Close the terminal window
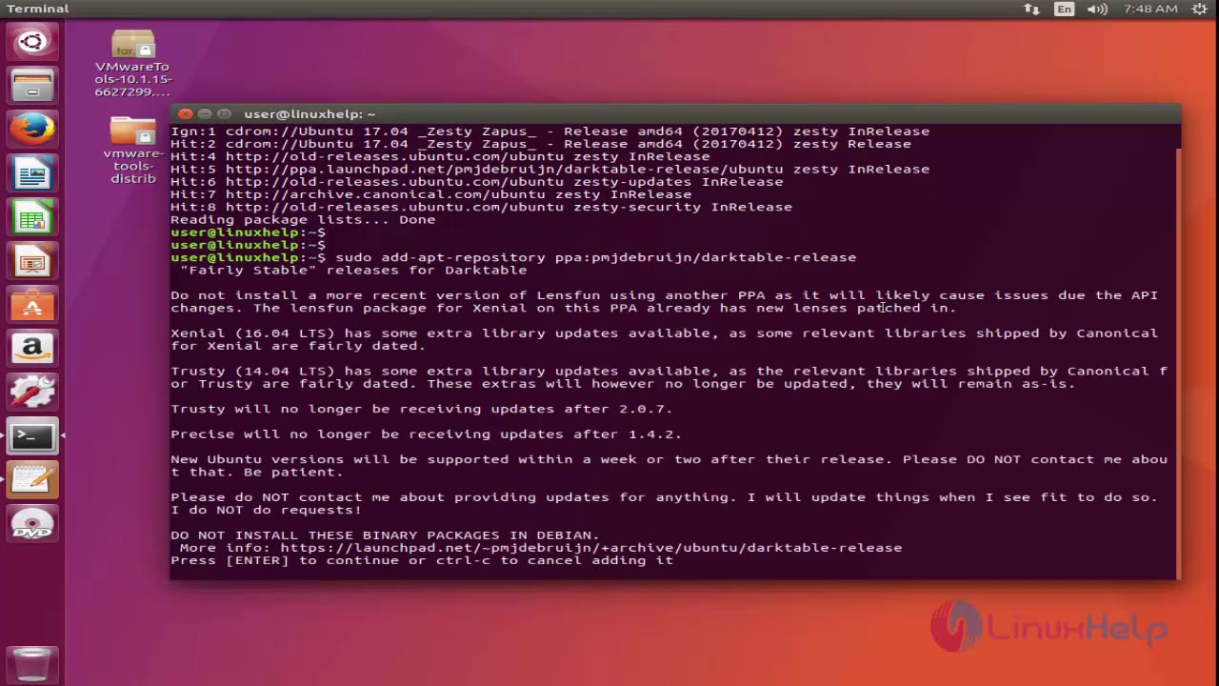Screen dimensions: 1219x686 click(186, 113)
